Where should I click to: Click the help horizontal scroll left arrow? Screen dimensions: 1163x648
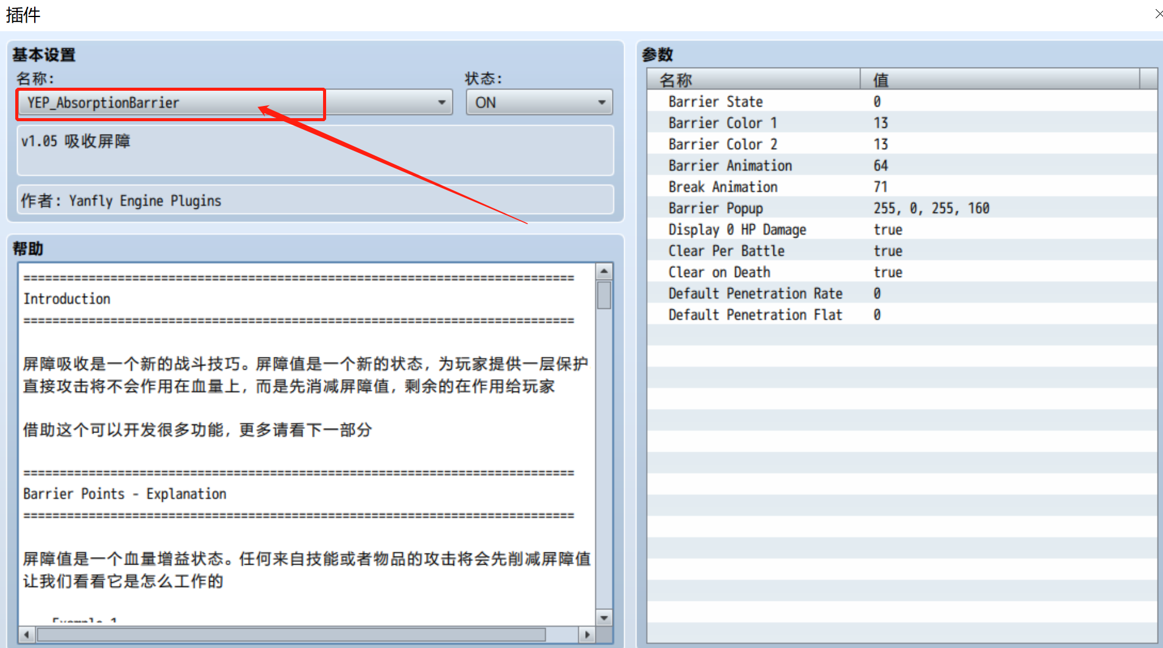26,635
